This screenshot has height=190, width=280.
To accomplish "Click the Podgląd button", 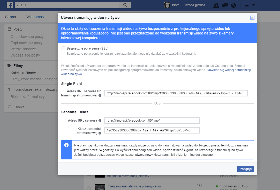I will tap(246, 169).
